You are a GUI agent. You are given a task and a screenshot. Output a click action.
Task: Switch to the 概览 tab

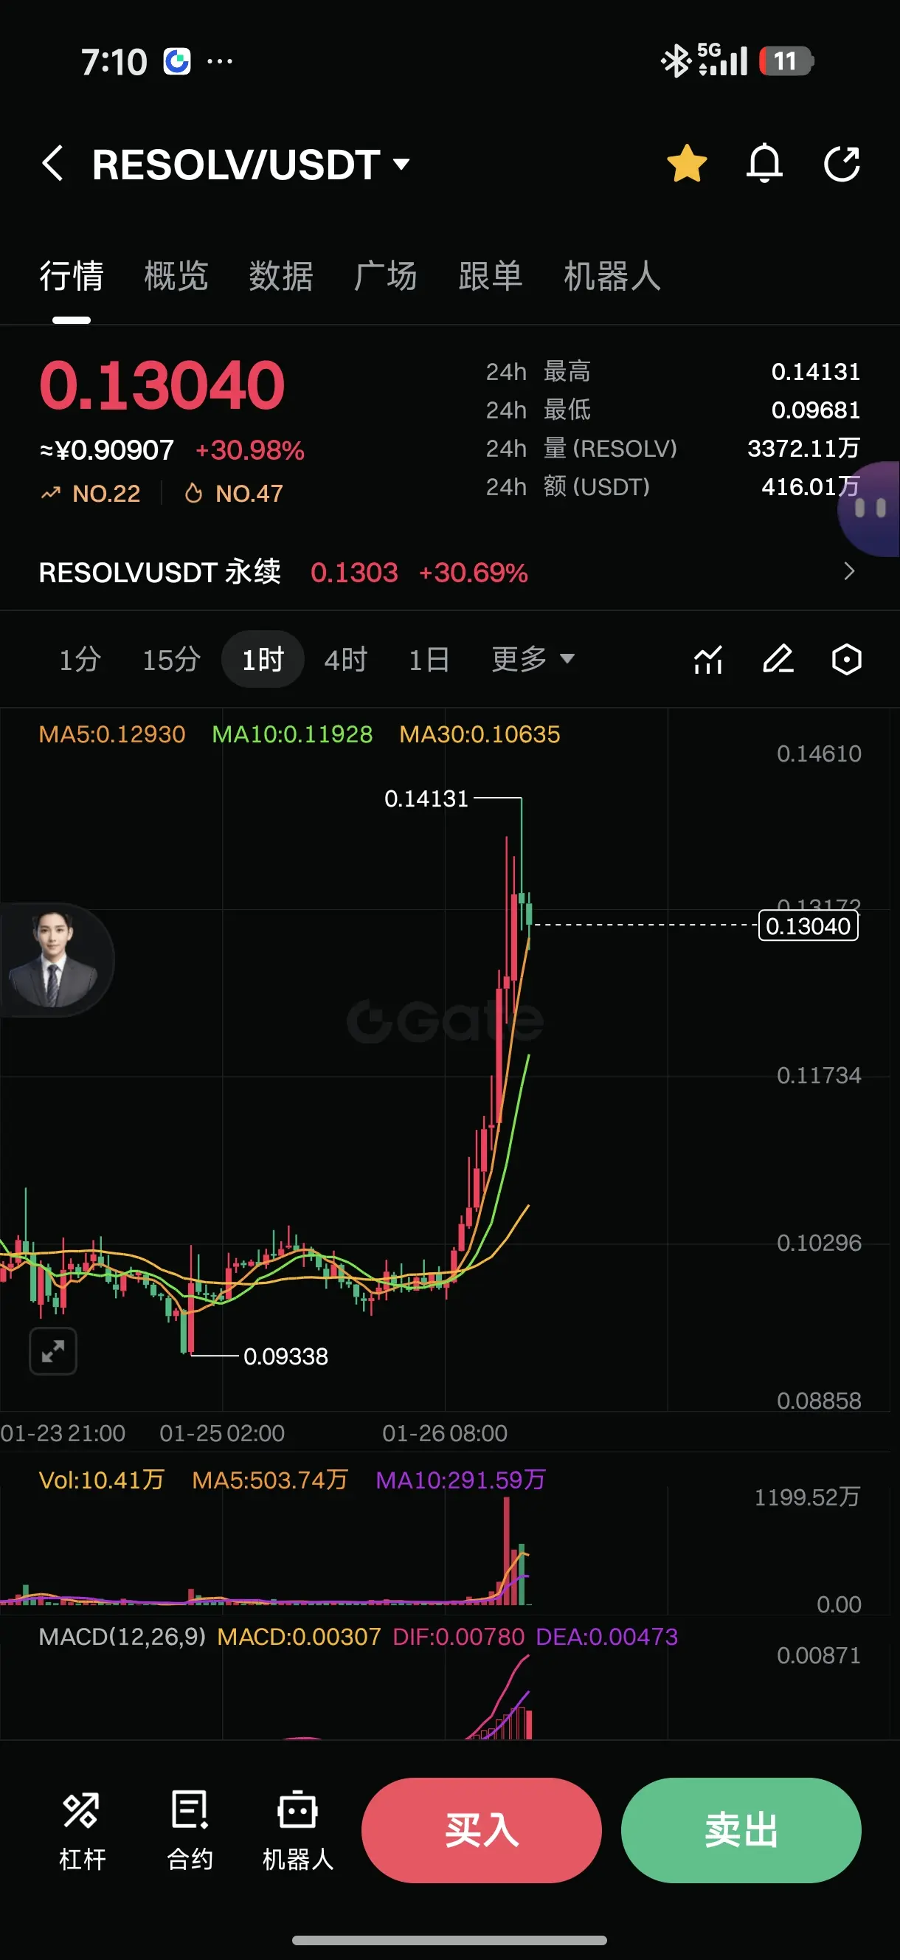click(176, 275)
